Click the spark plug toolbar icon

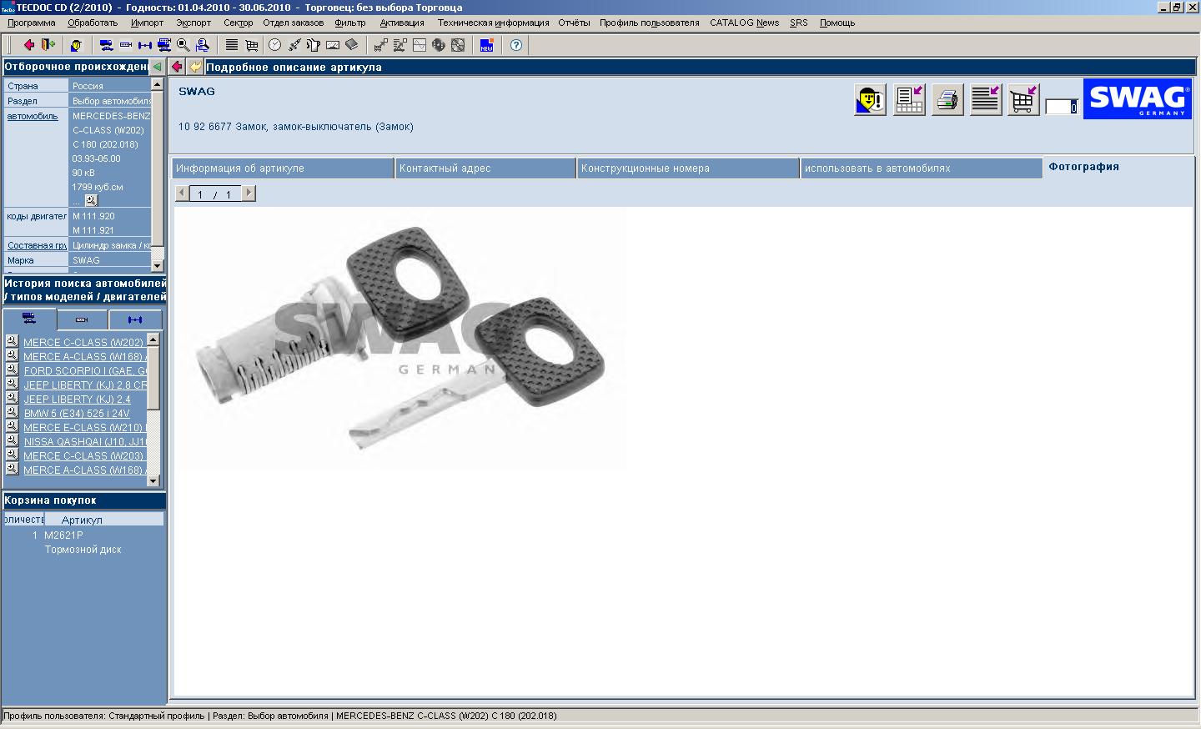(x=294, y=45)
